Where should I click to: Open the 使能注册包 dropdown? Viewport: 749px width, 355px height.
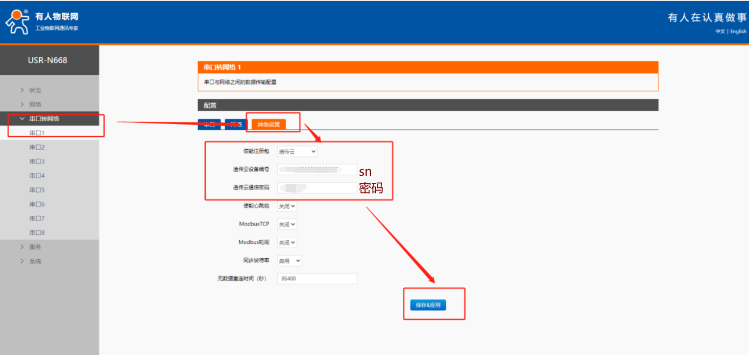coord(297,151)
